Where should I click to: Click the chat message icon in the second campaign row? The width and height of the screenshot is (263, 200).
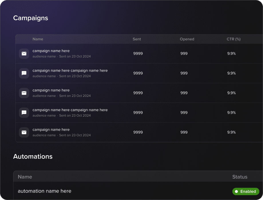24,73
